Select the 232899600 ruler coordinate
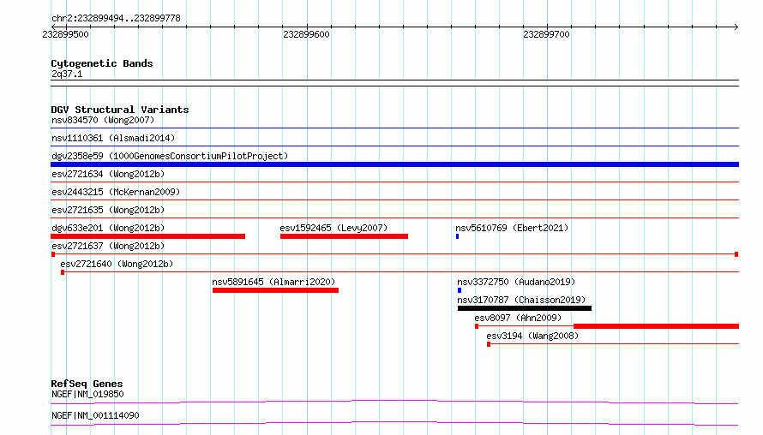This screenshot has width=763, height=435. (x=306, y=34)
